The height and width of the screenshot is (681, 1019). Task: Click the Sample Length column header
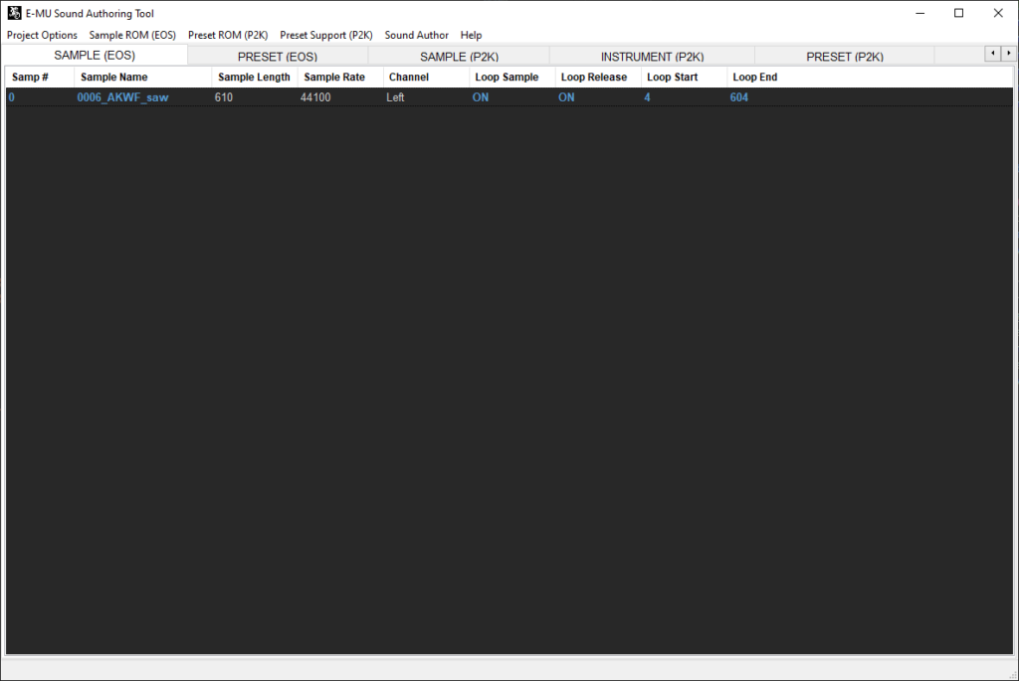(x=255, y=78)
